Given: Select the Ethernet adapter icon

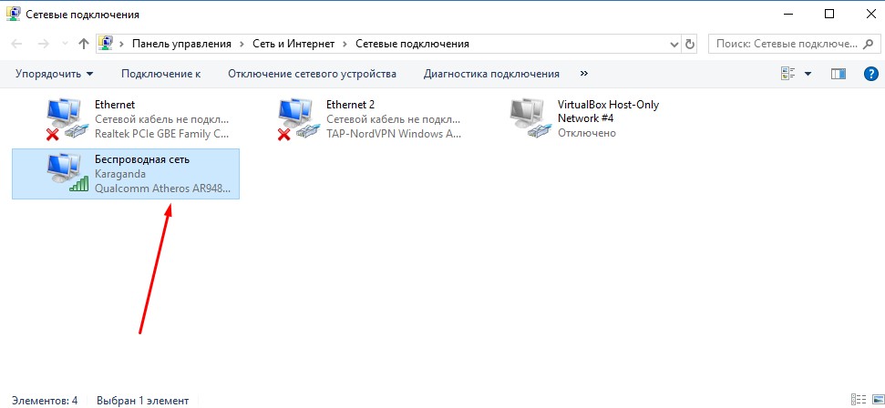Looking at the screenshot, I should click(67, 119).
